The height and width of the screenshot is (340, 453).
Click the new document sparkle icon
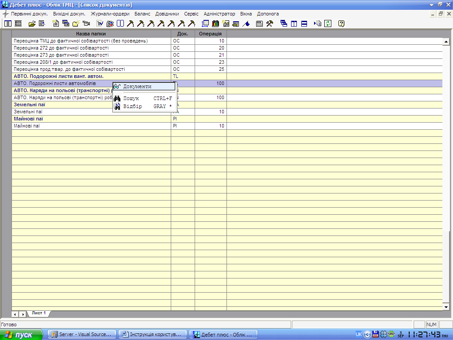[55, 24]
